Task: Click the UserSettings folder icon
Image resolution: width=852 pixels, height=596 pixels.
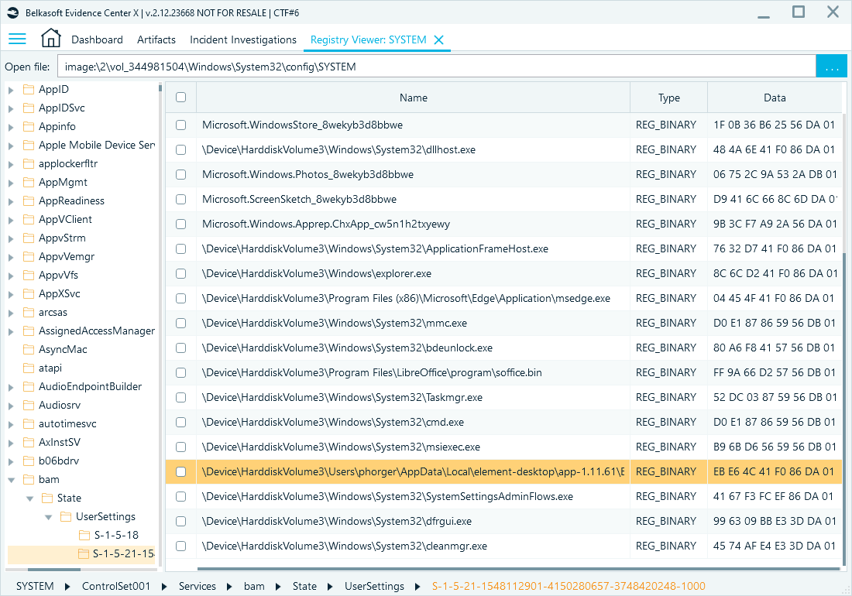Action: (67, 517)
